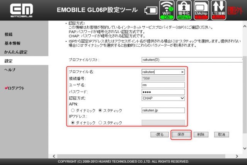
Task: Click the vertical scrollbar down arrow
Action: point(245,148)
